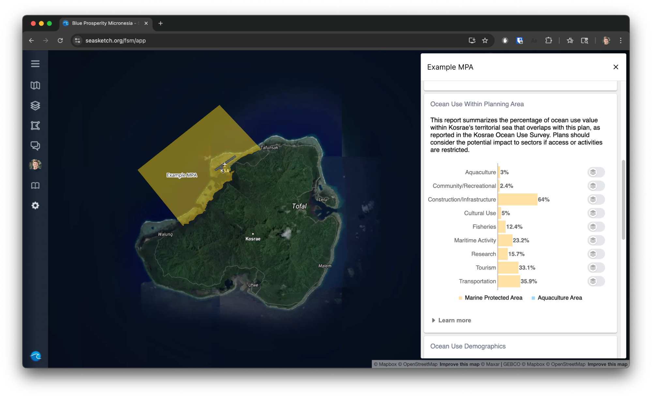Close the Example MPA report panel

tap(615, 67)
